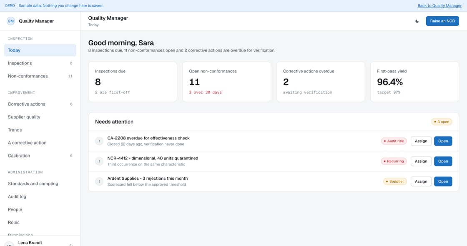Open Supplier quality in the sidebar

(40, 117)
